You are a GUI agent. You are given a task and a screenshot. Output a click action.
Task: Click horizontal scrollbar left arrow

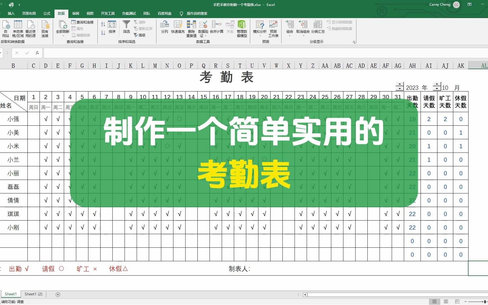pyautogui.click(x=305, y=295)
